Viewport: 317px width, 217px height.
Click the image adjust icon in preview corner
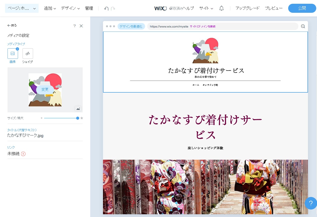point(78,109)
